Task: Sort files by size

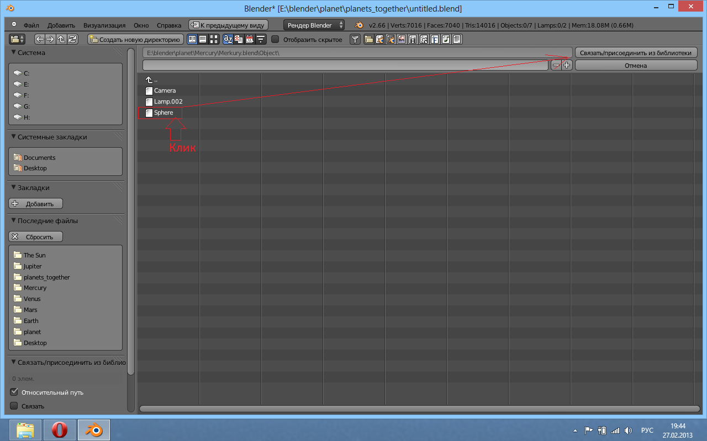Action: point(260,39)
